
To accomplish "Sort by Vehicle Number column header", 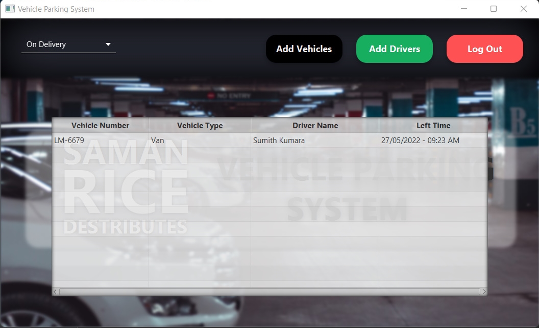I will click(101, 126).
